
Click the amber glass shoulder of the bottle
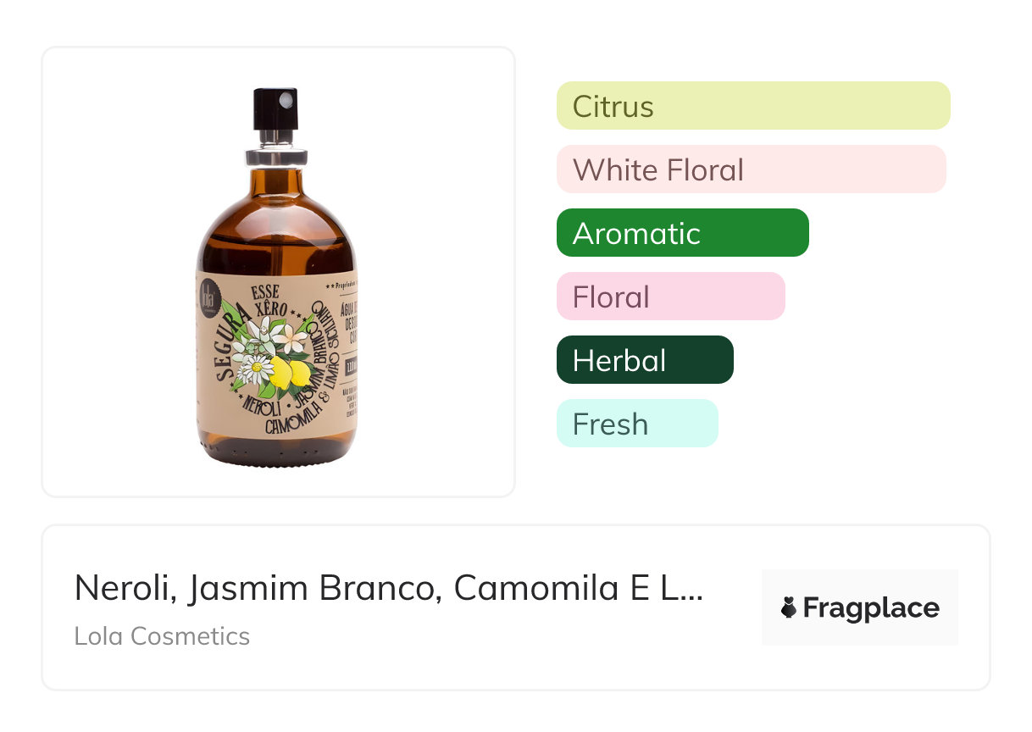click(276, 216)
